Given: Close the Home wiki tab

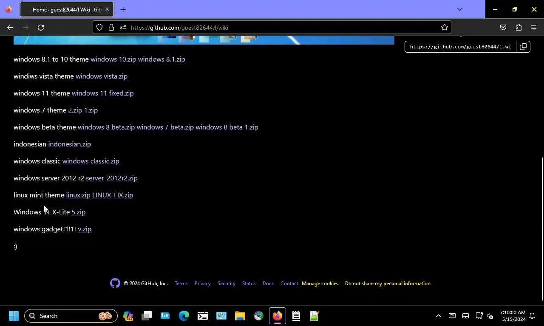Looking at the screenshot, I should click(107, 9).
